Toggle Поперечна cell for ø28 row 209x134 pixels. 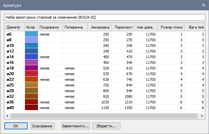[x=75, y=90]
